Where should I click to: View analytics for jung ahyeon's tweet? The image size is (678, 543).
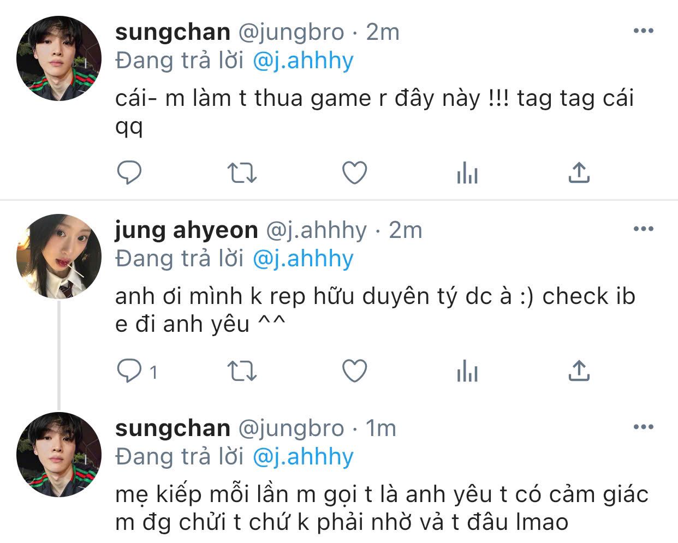[x=467, y=372]
